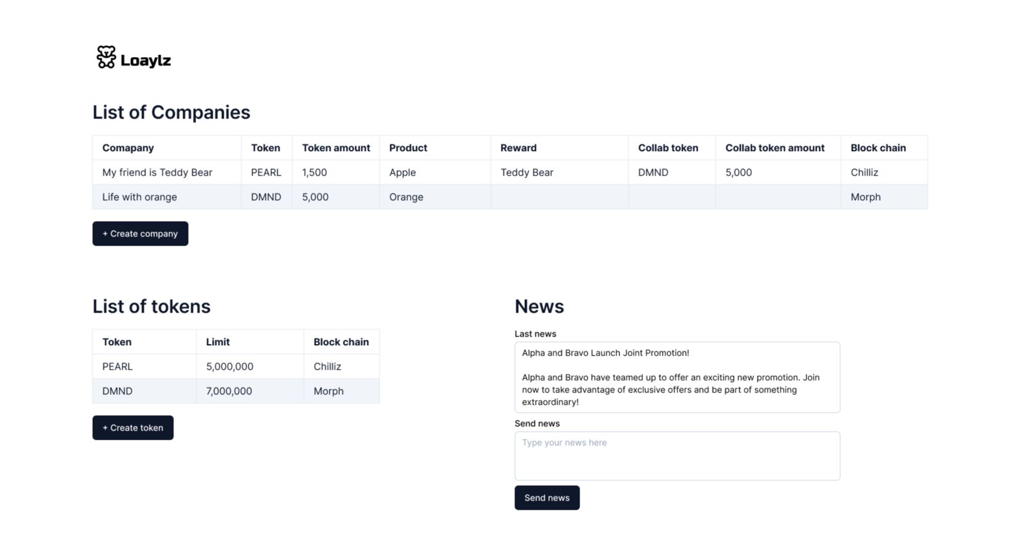This screenshot has width=1014, height=559.
Task: Click the Loaylz teddy bear logo icon
Action: point(106,57)
